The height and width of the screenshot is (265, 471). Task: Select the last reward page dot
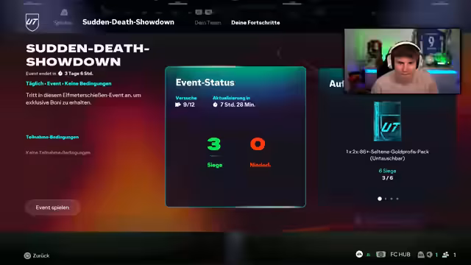(x=397, y=199)
